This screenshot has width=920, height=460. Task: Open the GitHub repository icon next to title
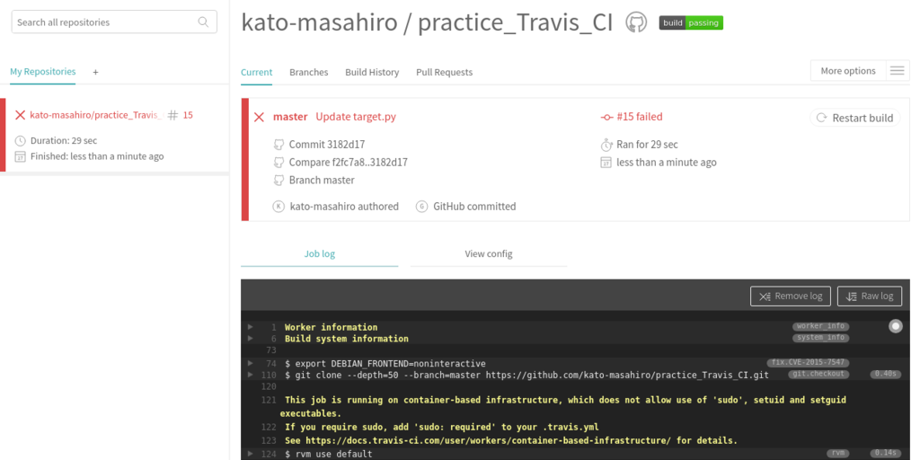636,22
